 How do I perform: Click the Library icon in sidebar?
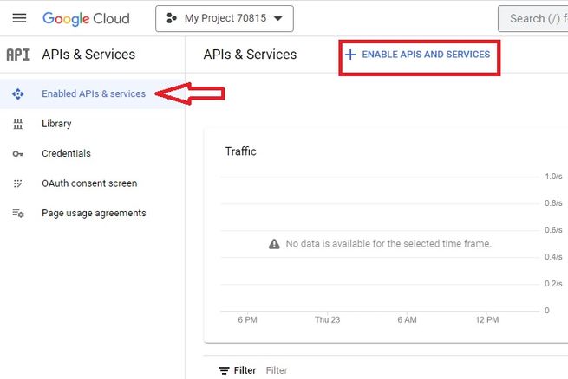(18, 124)
